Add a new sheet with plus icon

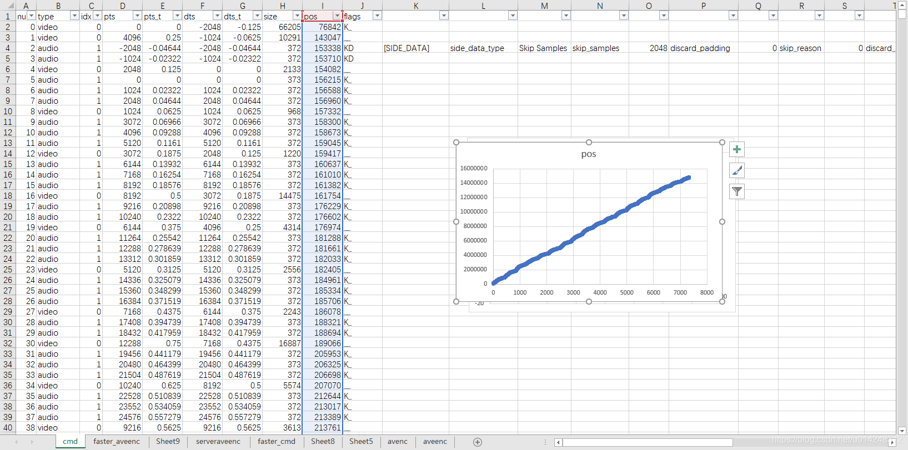tap(478, 442)
